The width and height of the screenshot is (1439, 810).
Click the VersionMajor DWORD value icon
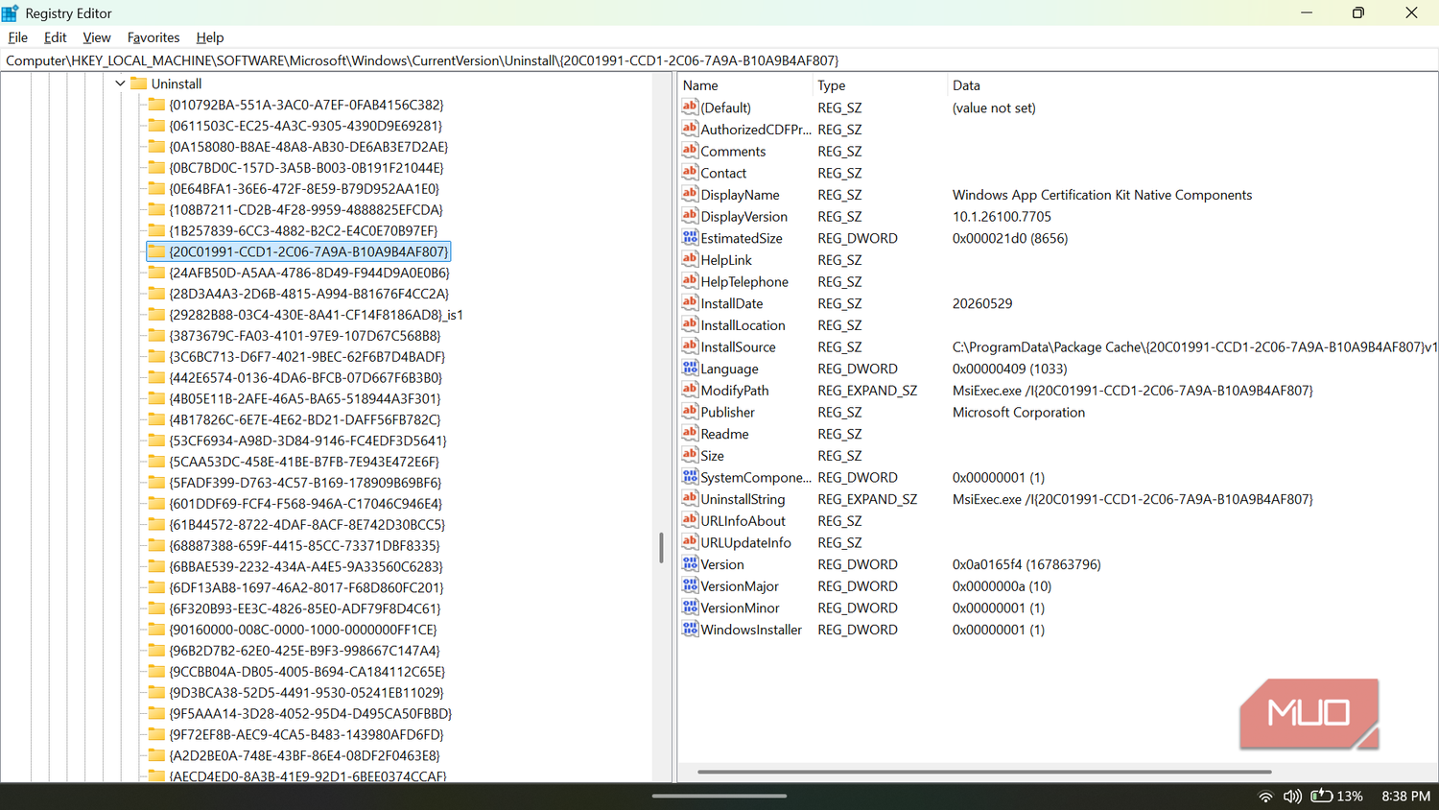[690, 585]
